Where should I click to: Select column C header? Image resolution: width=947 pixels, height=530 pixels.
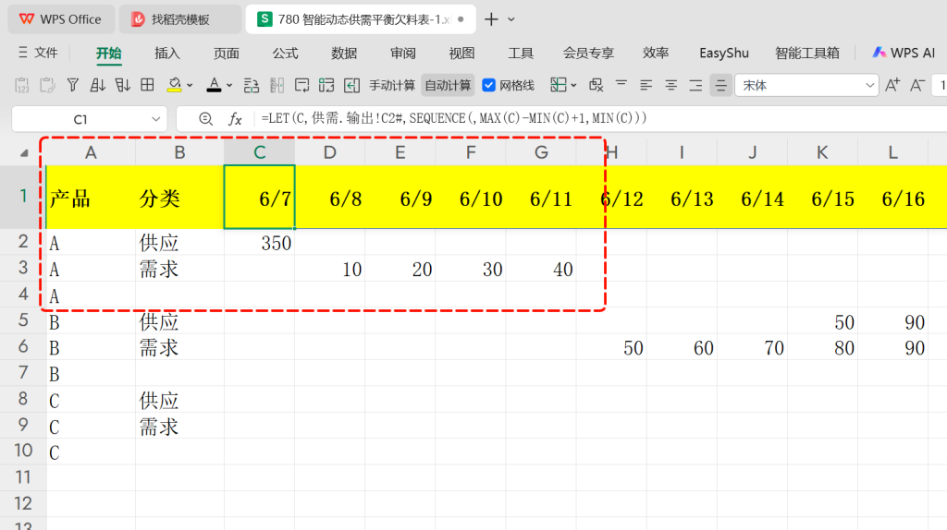pos(259,152)
